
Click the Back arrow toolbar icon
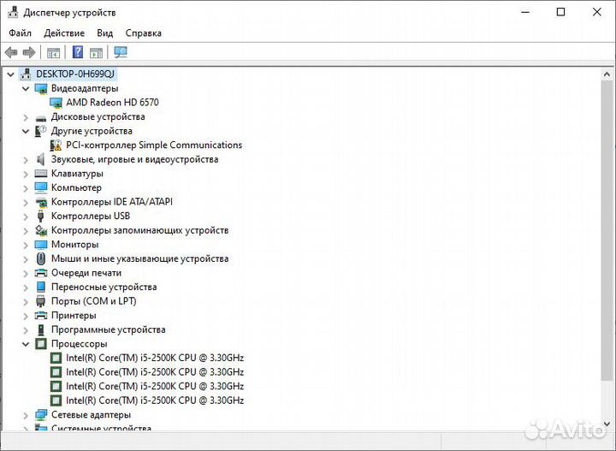pyautogui.click(x=11, y=52)
